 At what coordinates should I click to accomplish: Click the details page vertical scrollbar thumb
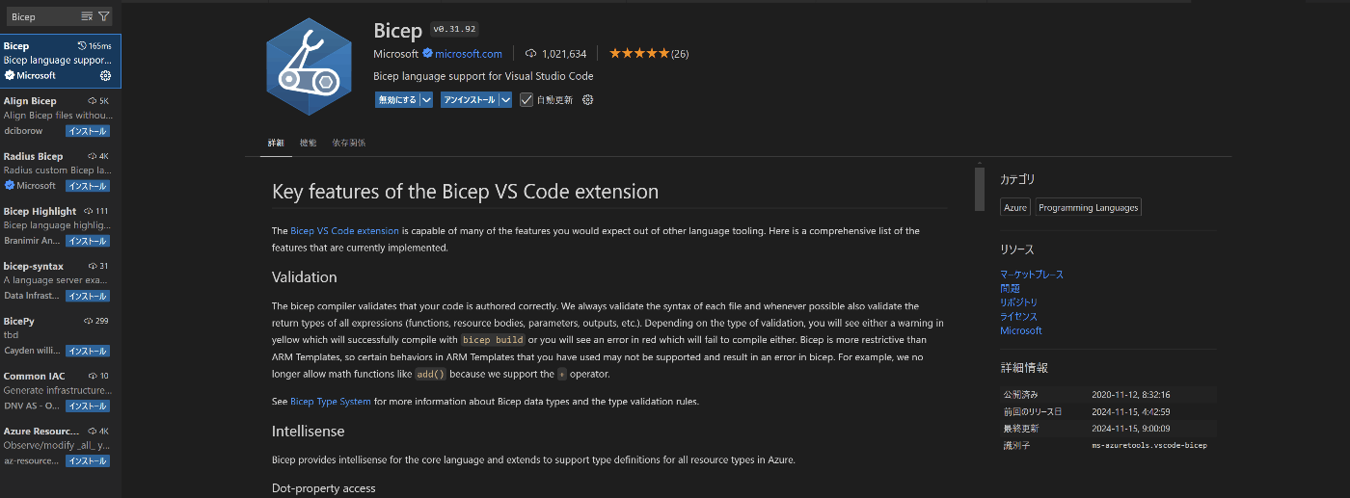[979, 189]
